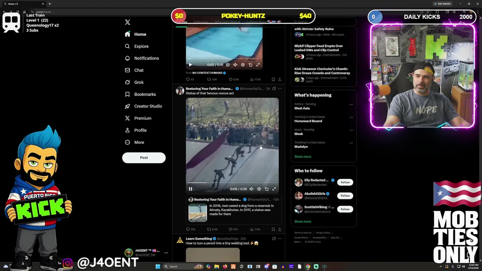
Task: Open the Grok explain icon on the Learn Something post
Action: (x=274, y=239)
